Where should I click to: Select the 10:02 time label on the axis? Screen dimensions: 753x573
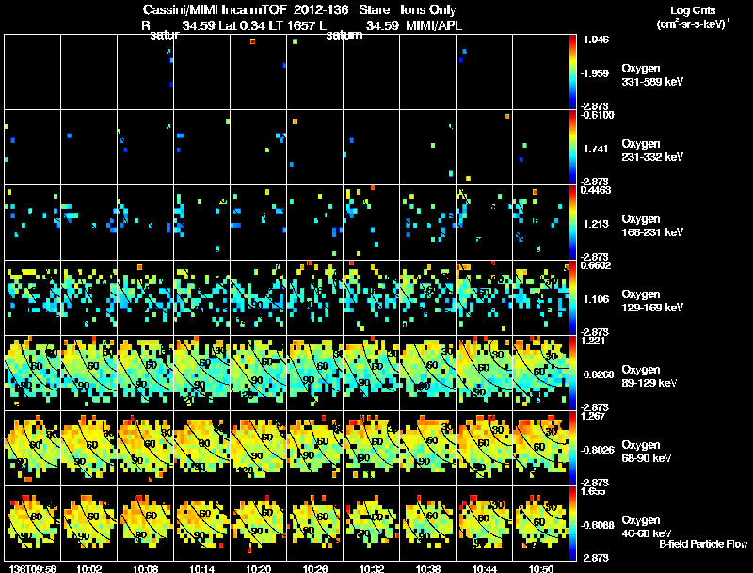pyautogui.click(x=88, y=568)
